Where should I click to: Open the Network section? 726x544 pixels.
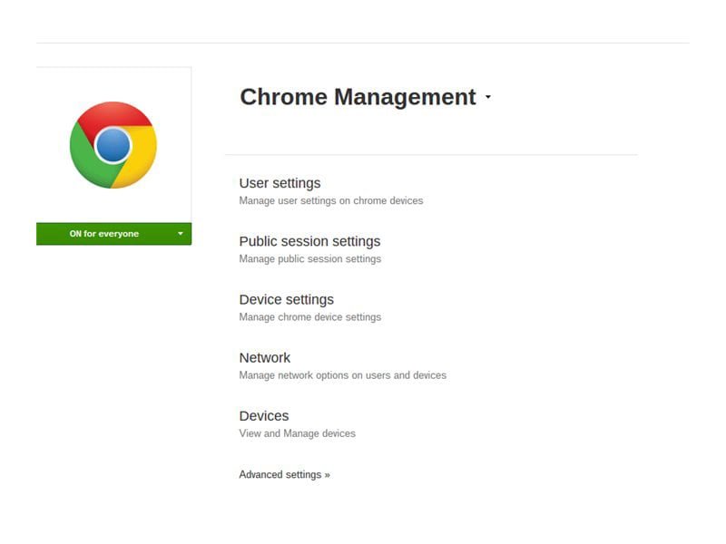[x=264, y=357]
